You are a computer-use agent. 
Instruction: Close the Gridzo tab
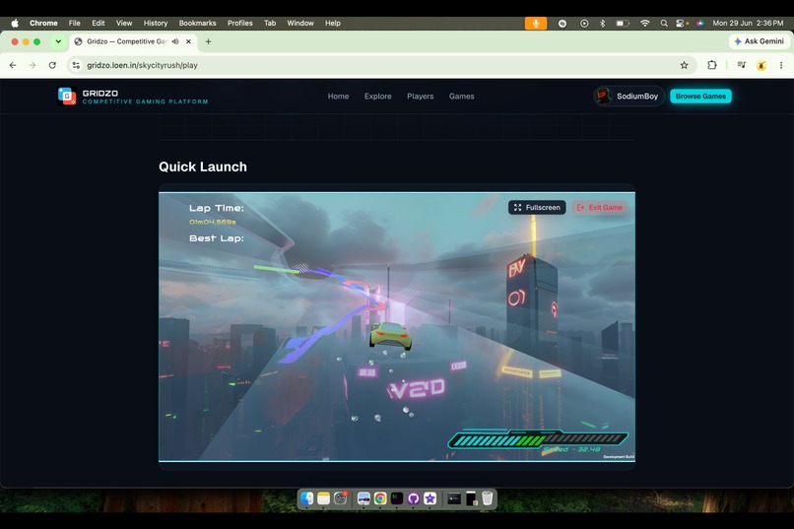[x=188, y=41]
